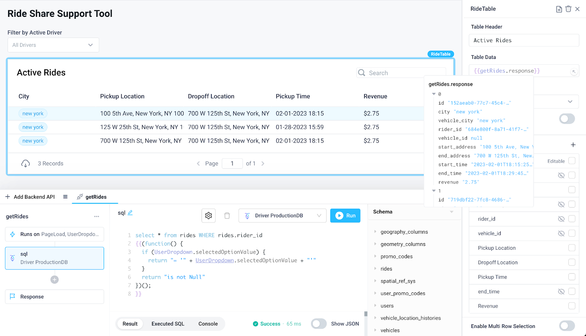Open the All Drivers filter dropdown
Screen dimensions: 586x336
point(53,45)
